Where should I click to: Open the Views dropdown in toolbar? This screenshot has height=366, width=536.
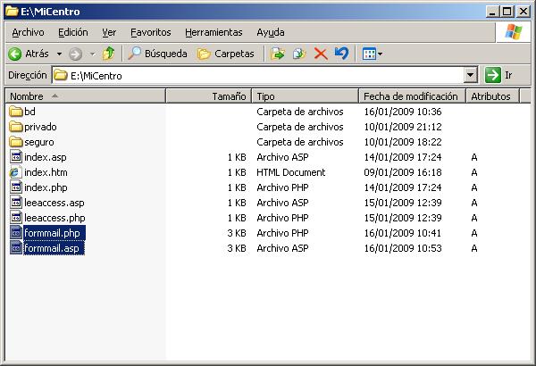pos(372,54)
